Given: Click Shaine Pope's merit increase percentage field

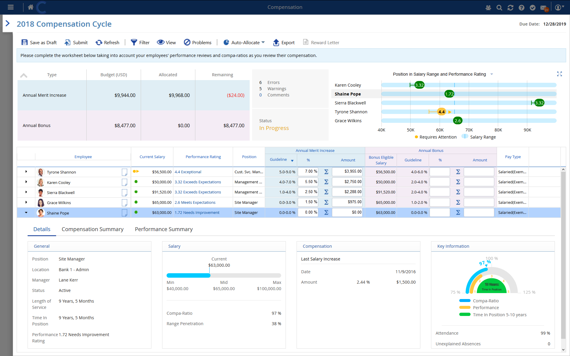Looking at the screenshot, I should tap(308, 212).
